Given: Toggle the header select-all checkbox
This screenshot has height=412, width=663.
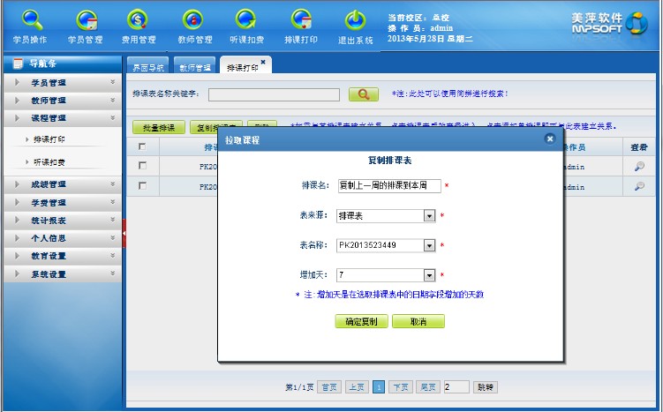Looking at the screenshot, I should coord(142,146).
